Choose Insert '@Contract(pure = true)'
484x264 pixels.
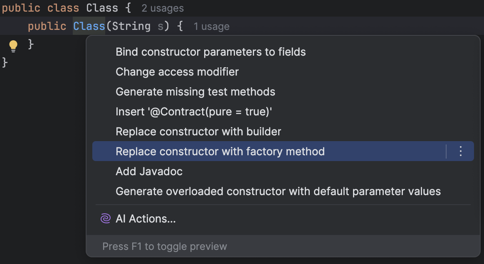[x=193, y=112]
